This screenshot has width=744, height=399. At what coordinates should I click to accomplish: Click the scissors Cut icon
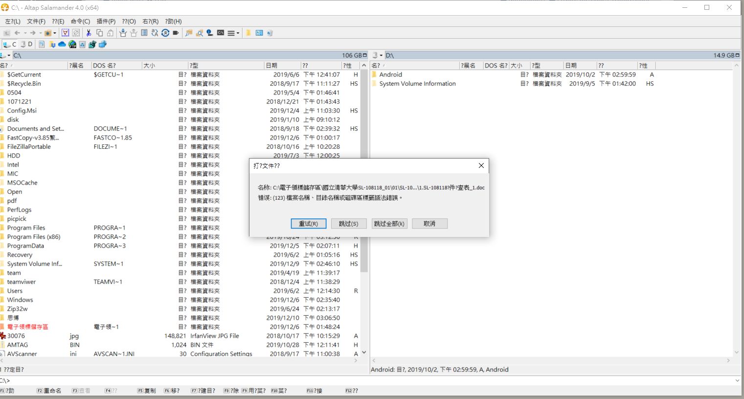point(89,33)
